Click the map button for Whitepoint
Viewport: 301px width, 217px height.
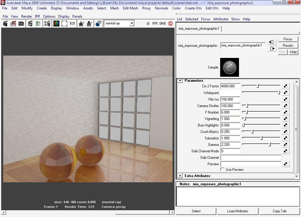(x=285, y=93)
